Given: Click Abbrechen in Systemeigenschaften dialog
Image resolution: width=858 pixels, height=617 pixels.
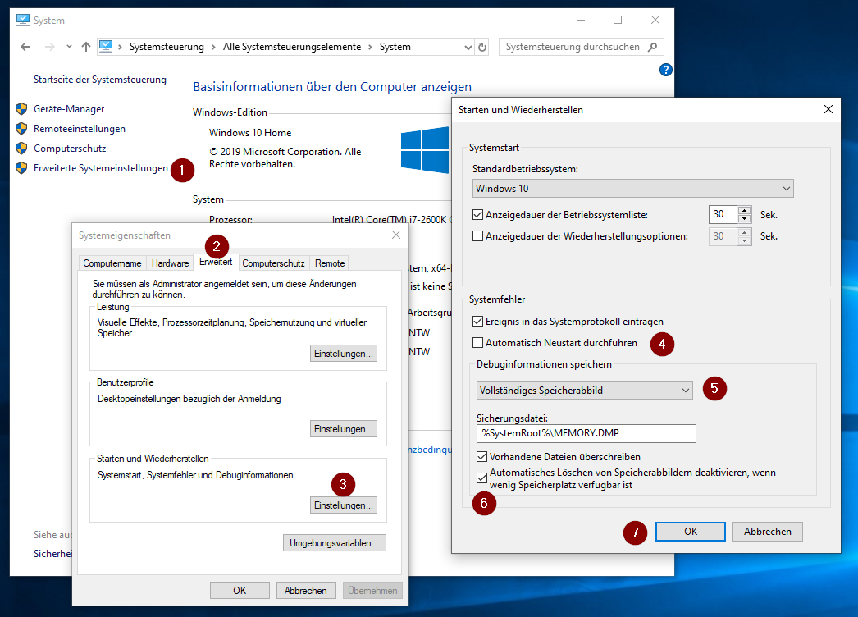Looking at the screenshot, I should 306,591.
